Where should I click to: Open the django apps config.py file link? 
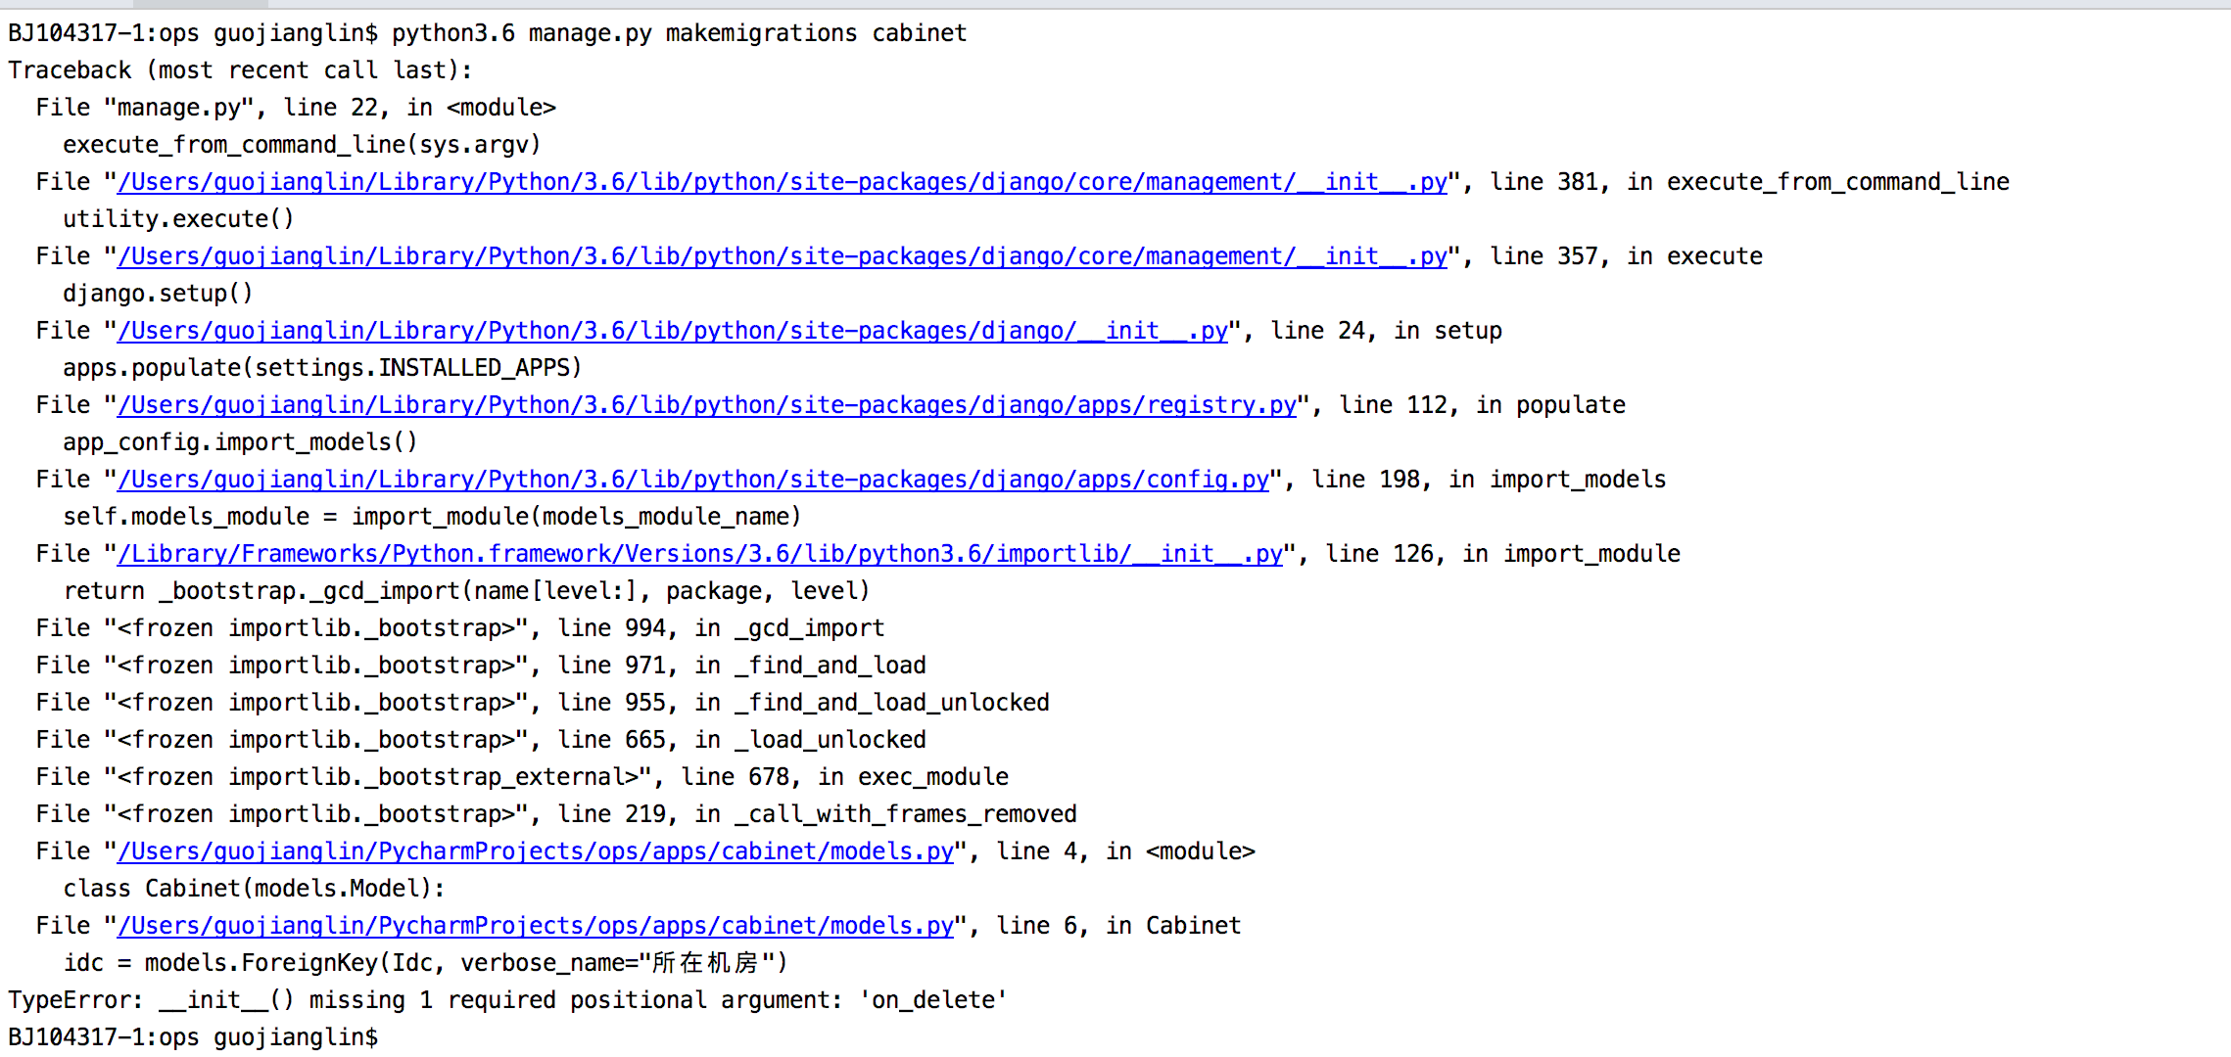(692, 479)
